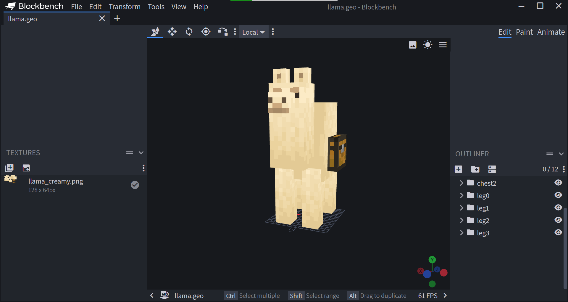Collapse the Outliner panel
Viewport: 568px width, 302px height.
click(561, 154)
